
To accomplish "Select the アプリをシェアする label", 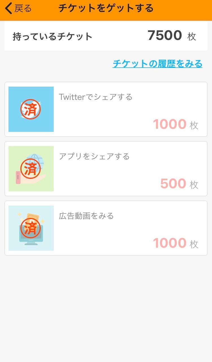I will (x=94, y=157).
